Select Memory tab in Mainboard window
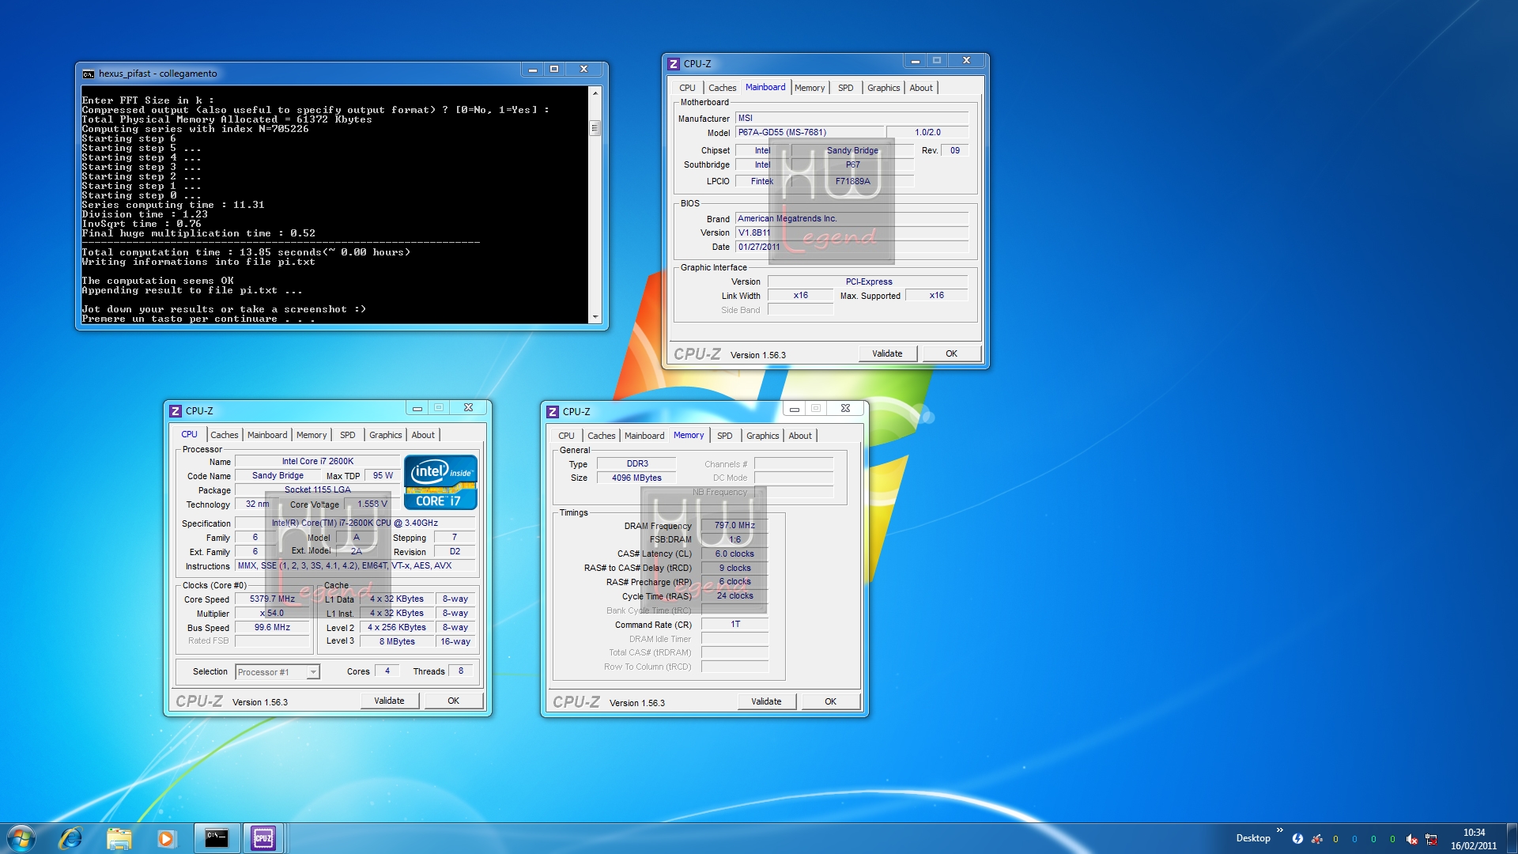 [x=810, y=88]
